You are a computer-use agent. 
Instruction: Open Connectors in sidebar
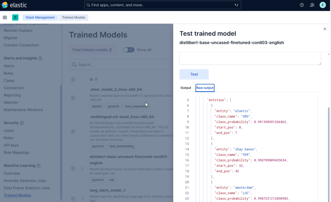coord(14,88)
